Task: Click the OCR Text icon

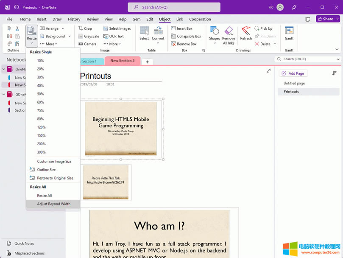Action: [105, 36]
